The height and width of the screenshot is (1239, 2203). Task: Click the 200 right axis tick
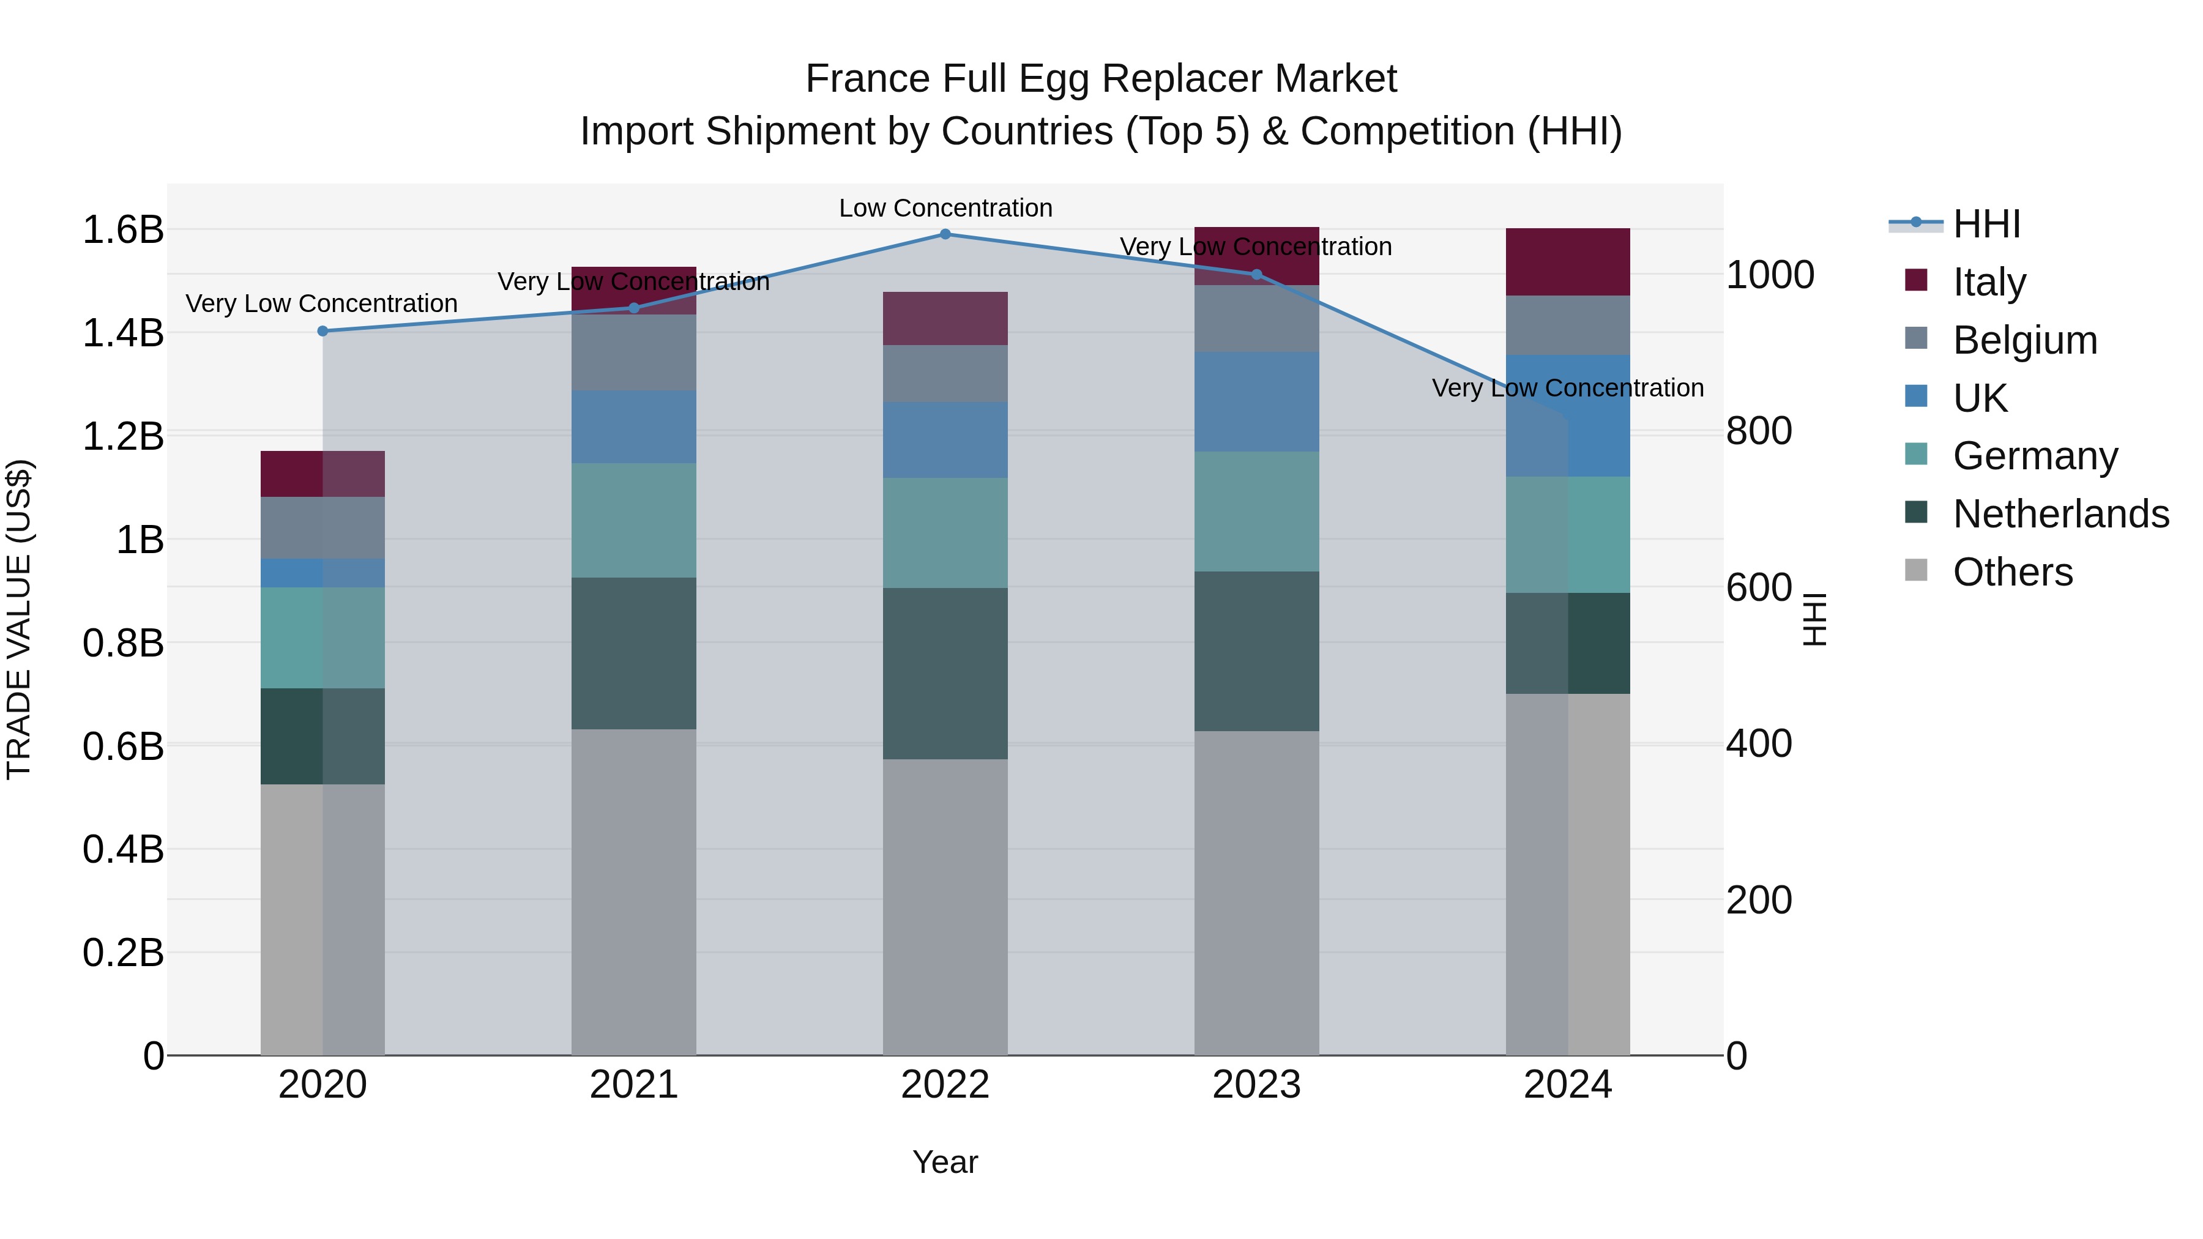point(1759,901)
